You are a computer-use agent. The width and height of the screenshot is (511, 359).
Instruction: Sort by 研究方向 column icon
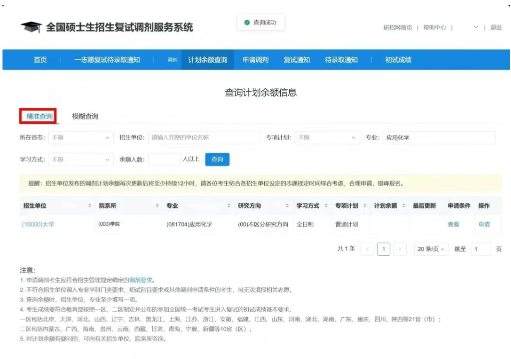point(287,206)
